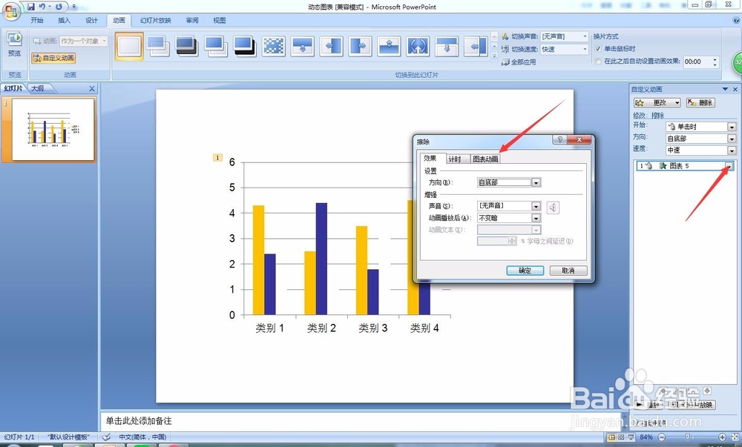Image resolution: width=742 pixels, height=447 pixels.
Task: Apply the fade through black transition
Action: point(186,46)
